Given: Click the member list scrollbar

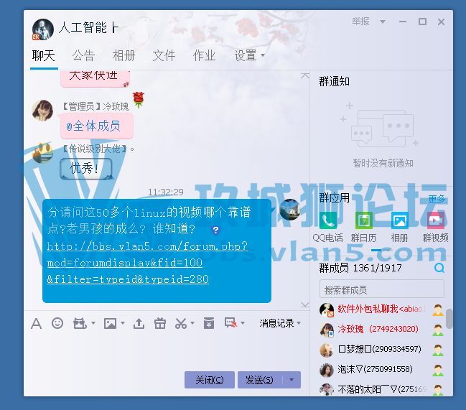Looking at the screenshot, I should point(449,319).
